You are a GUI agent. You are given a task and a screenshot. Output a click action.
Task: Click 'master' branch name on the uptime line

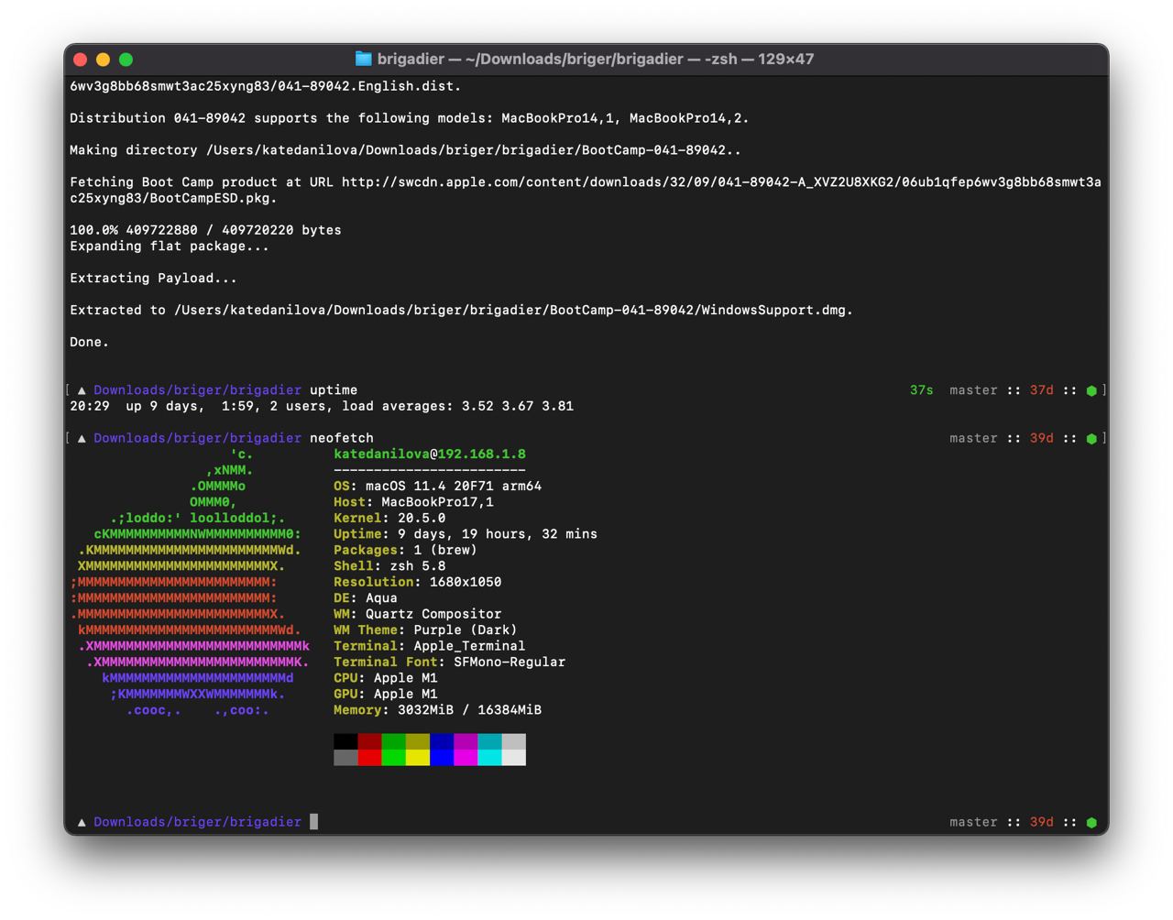(x=973, y=390)
